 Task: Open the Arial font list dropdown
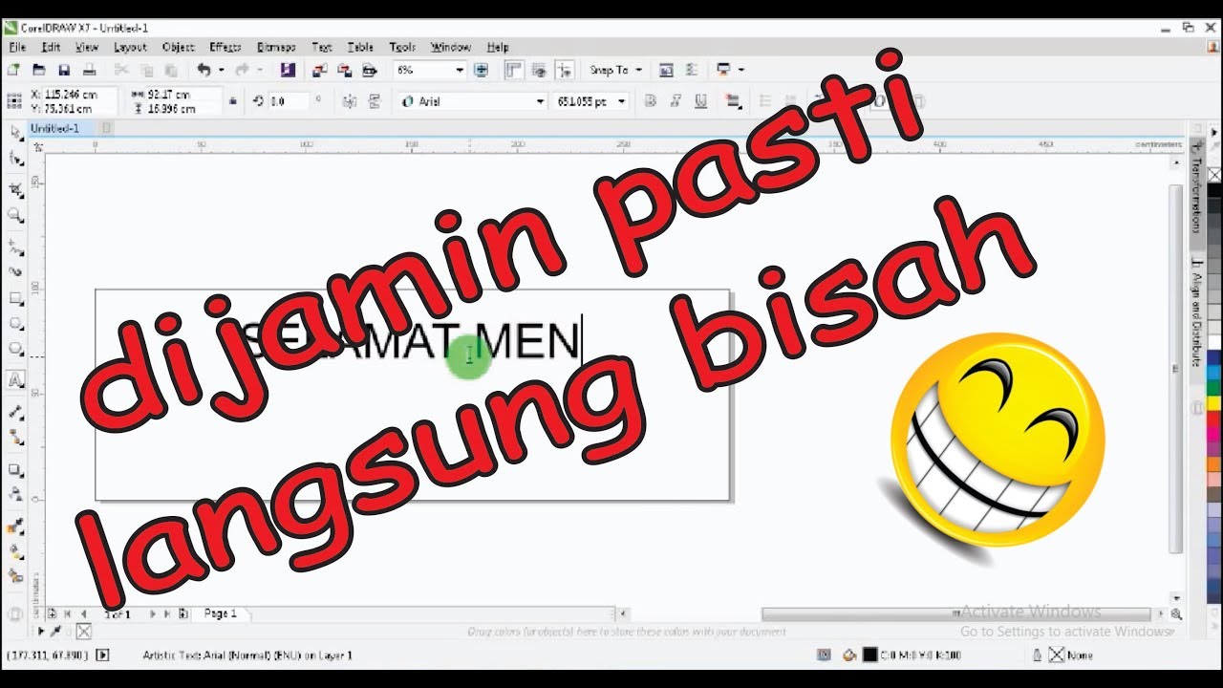tap(540, 100)
